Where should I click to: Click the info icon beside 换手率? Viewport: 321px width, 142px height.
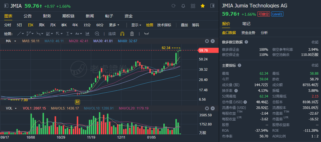[x=236, y=91]
